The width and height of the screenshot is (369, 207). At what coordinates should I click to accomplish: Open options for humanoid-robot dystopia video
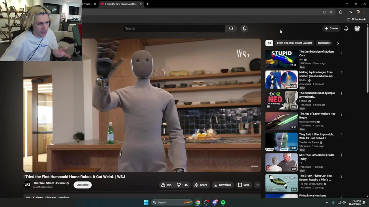point(341,94)
